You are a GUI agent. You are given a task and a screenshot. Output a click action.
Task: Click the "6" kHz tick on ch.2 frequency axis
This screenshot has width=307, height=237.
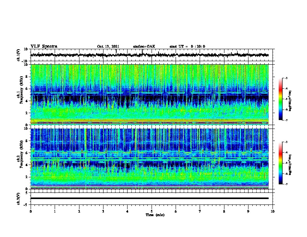click(27, 153)
